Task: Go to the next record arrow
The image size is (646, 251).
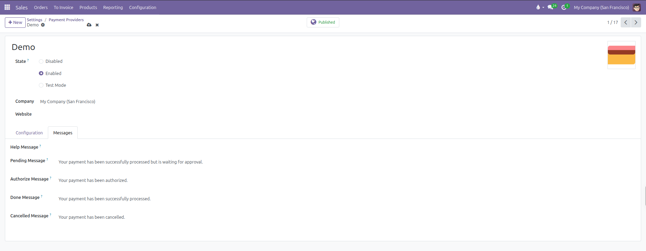Action: click(636, 22)
